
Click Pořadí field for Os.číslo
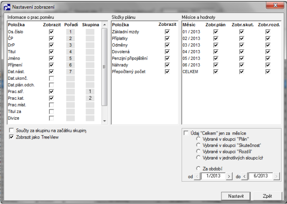point(71,32)
